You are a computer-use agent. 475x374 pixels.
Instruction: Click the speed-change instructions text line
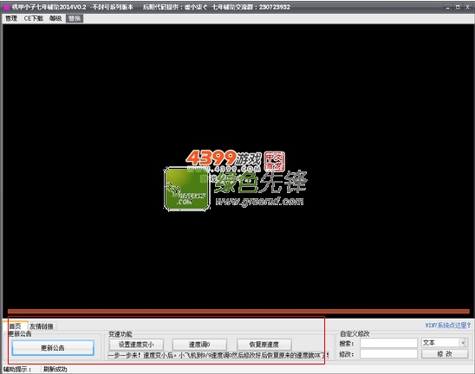click(218, 355)
